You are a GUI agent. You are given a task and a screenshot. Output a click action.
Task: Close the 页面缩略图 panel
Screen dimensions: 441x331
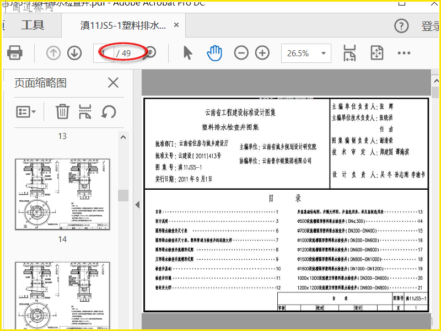114,83
